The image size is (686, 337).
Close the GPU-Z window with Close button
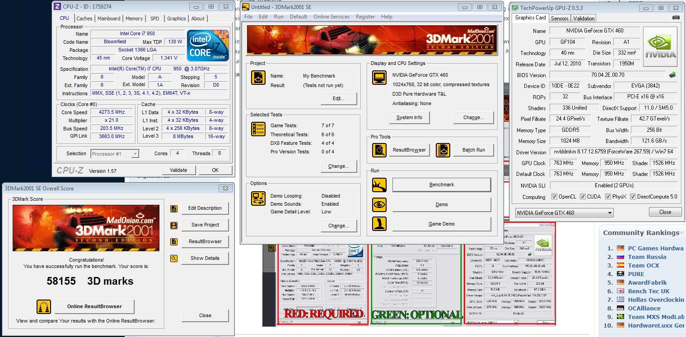[x=665, y=212]
